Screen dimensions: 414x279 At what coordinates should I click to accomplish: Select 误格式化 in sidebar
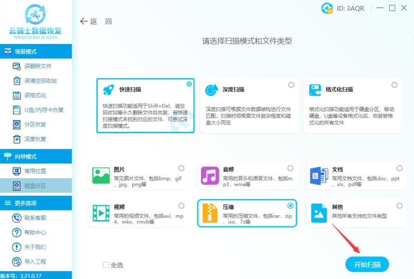36,95
